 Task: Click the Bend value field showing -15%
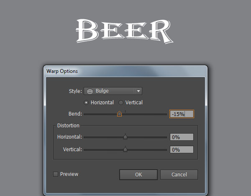click(x=182, y=114)
